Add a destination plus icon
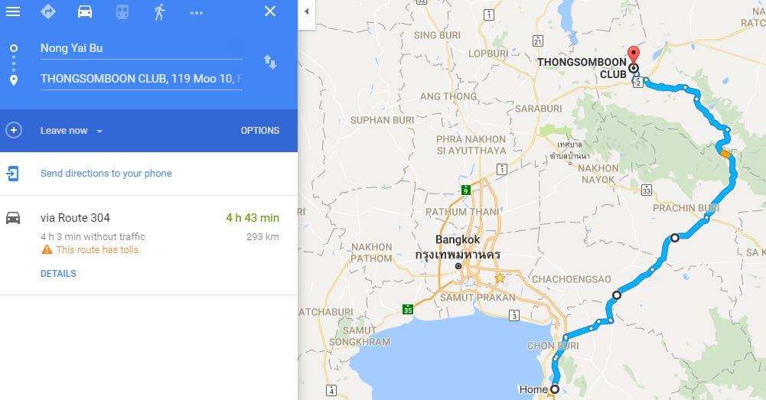 click(x=14, y=131)
